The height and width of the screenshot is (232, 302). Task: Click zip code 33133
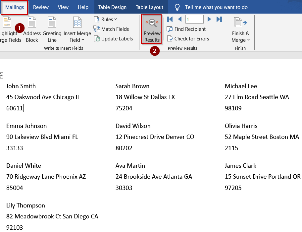pyautogui.click(x=15, y=148)
